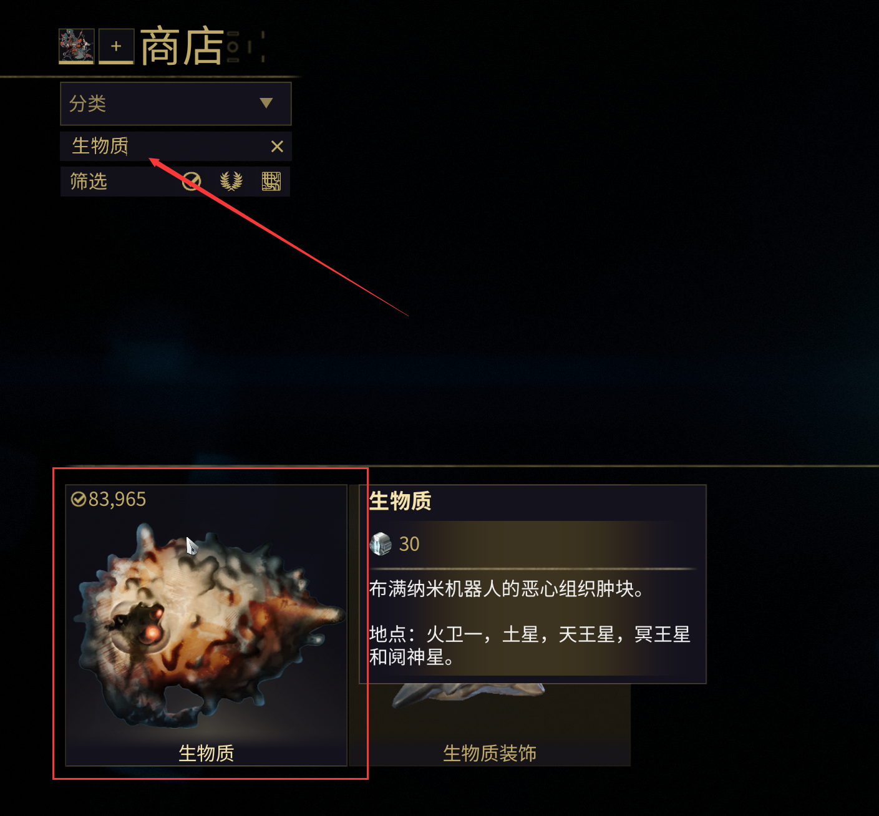
Task: Clear the 生物质 search with the X
Action: point(277,147)
